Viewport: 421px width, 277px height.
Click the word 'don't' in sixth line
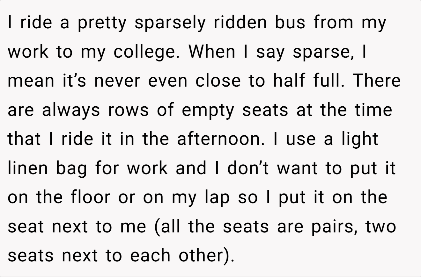point(248,168)
